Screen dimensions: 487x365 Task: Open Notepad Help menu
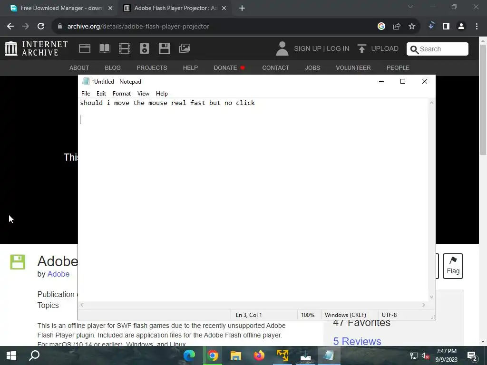pos(162,94)
